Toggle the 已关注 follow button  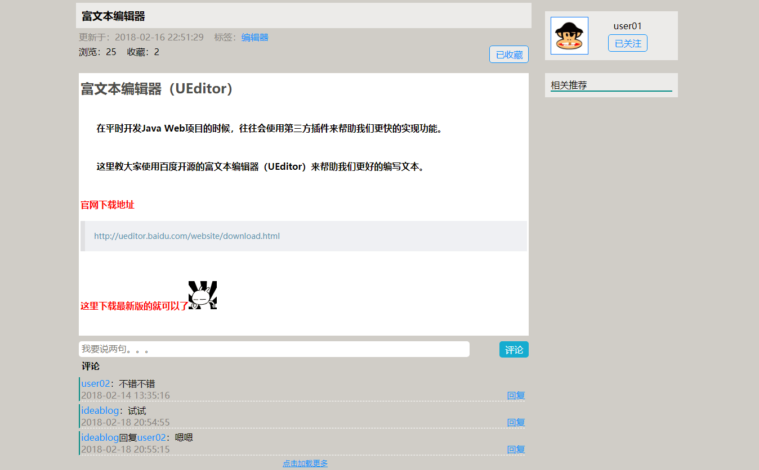[x=628, y=43]
